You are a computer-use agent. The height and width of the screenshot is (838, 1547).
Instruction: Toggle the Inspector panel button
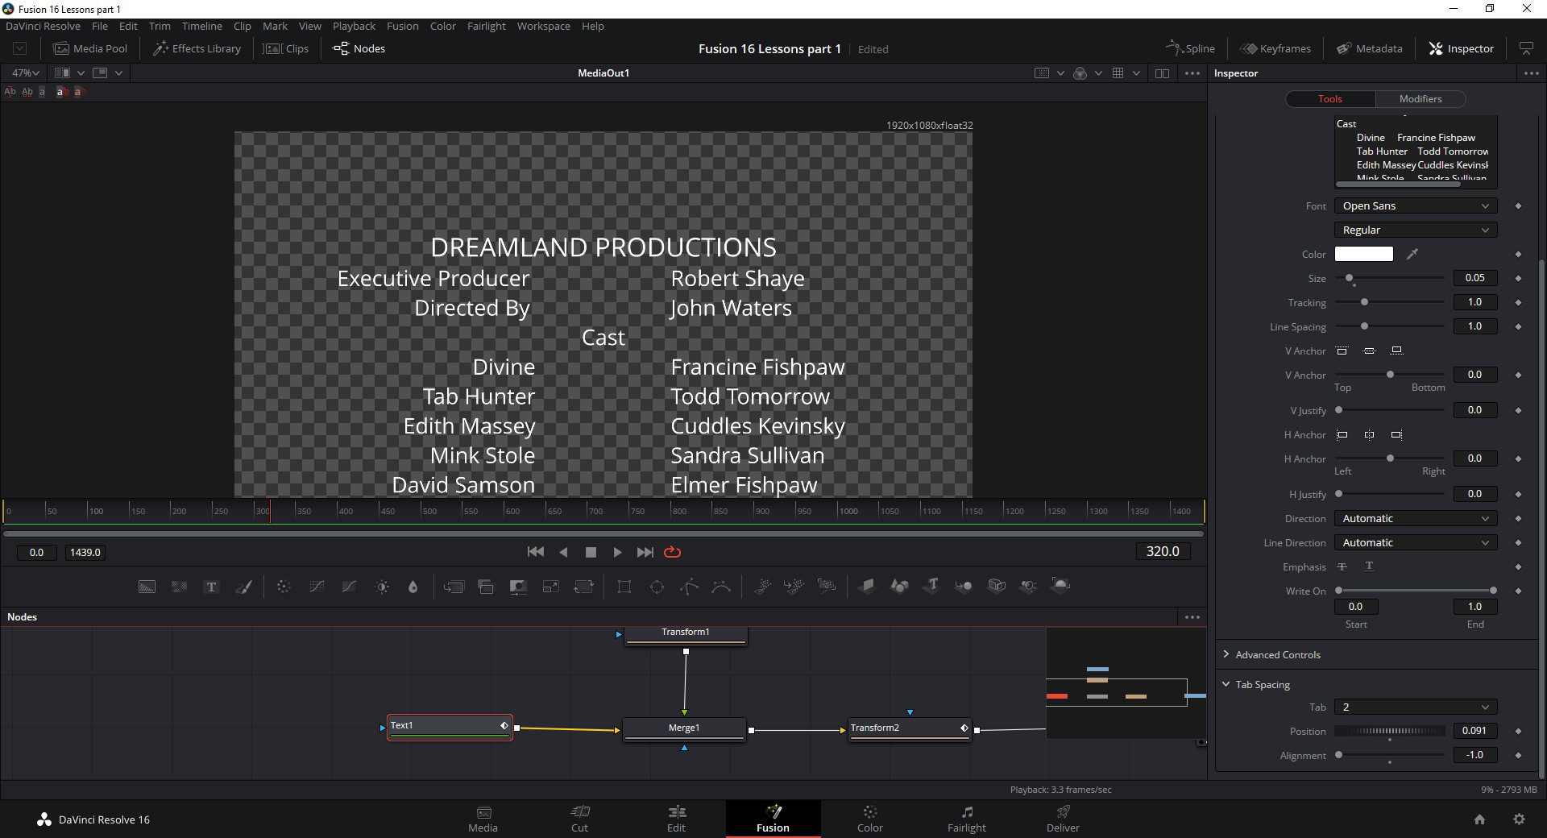pos(1462,48)
